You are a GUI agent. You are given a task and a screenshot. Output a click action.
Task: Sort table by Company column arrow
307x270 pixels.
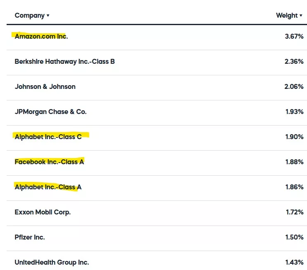pyautogui.click(x=48, y=16)
